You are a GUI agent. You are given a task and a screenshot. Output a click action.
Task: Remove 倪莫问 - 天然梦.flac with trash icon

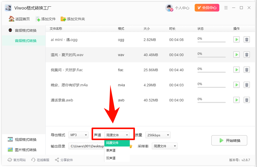point(246,70)
